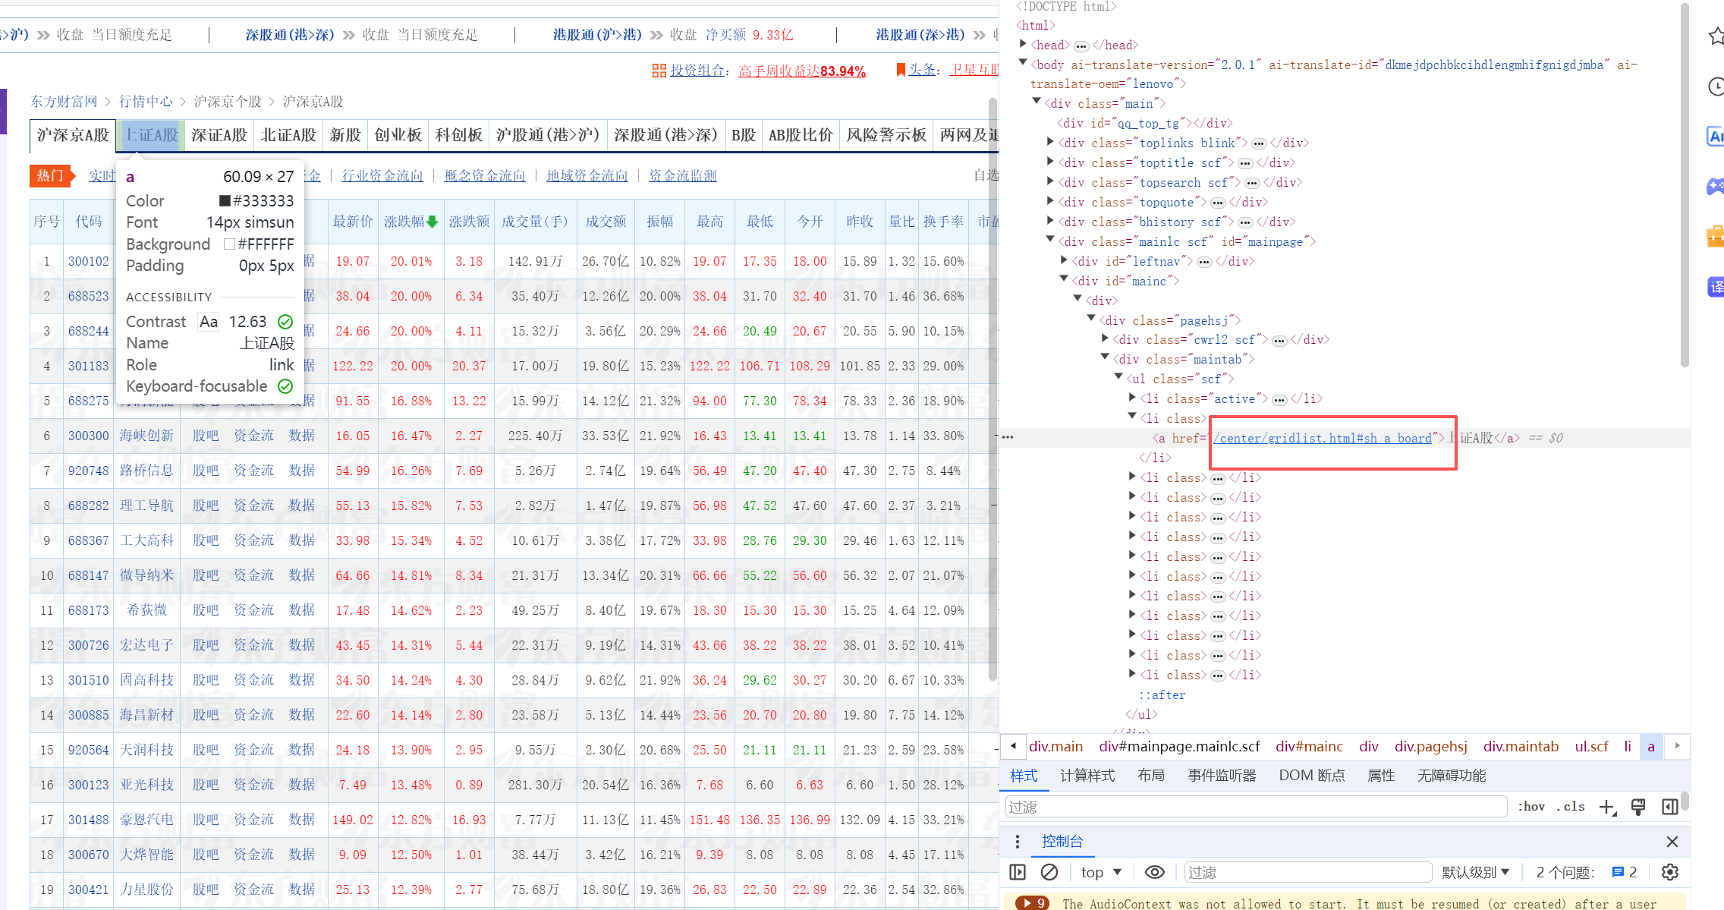1724x910 pixels.
Task: Switch to the 计算样式 tab
Action: point(1087,776)
